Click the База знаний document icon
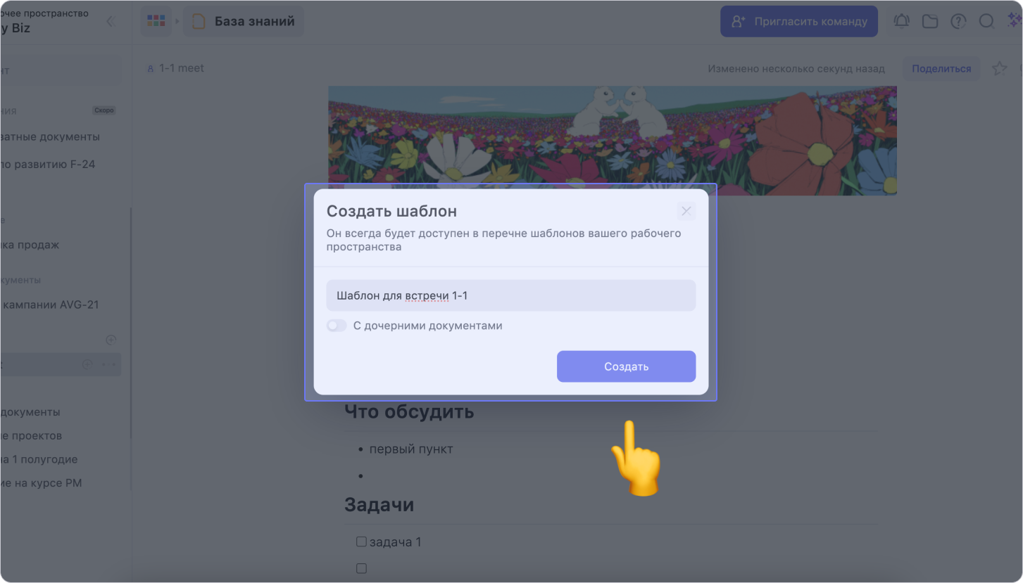Image resolution: width=1023 pixels, height=583 pixels. (199, 22)
